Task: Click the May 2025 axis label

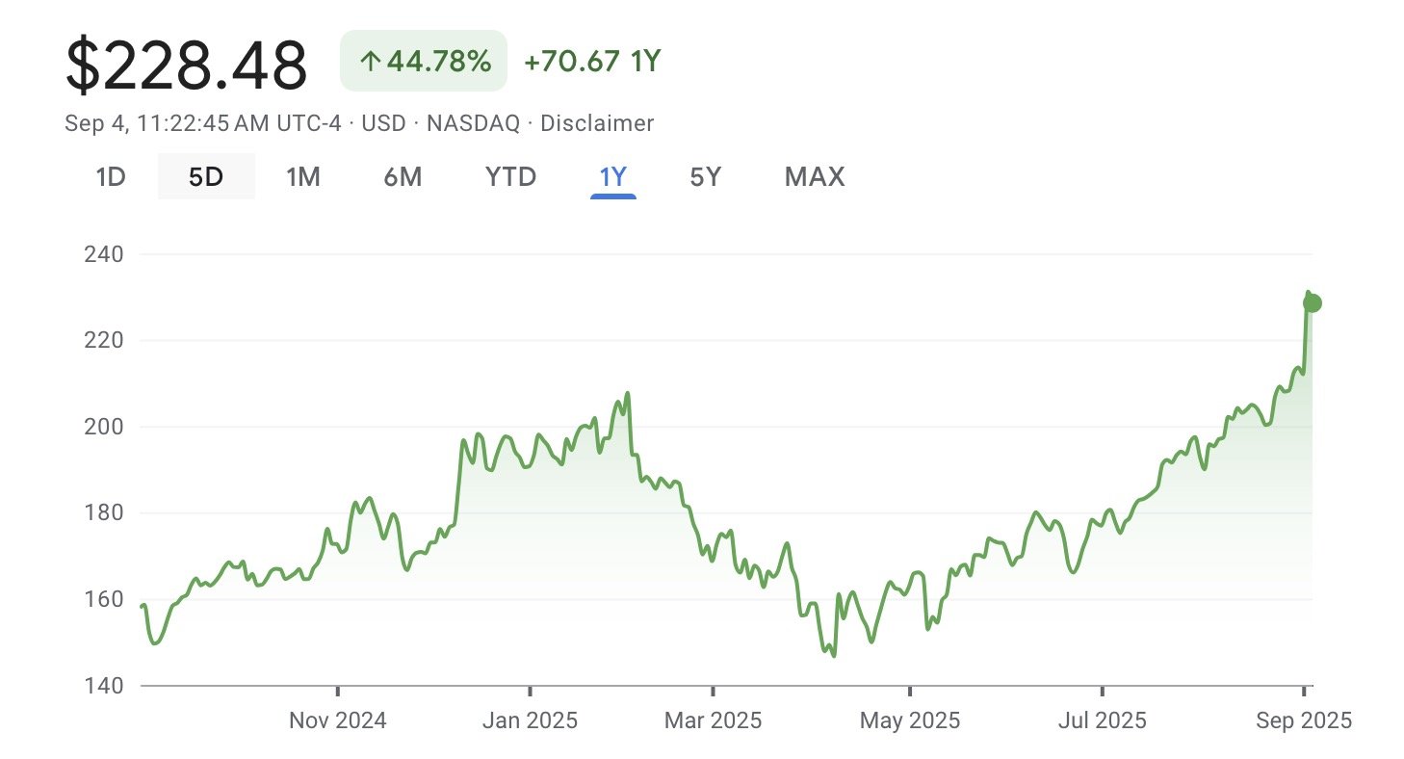Action: coord(910,720)
